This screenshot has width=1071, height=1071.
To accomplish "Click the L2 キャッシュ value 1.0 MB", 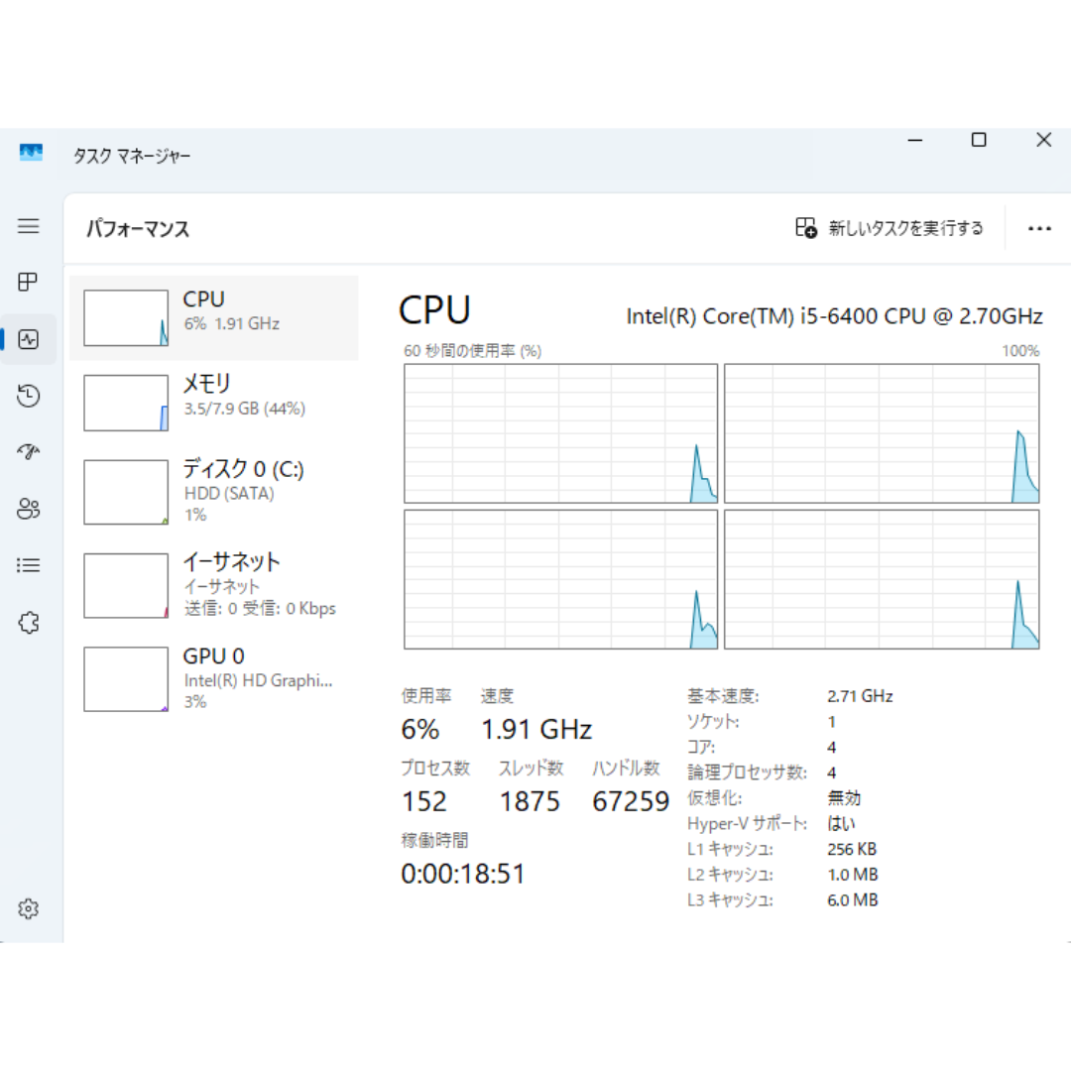I will (853, 875).
